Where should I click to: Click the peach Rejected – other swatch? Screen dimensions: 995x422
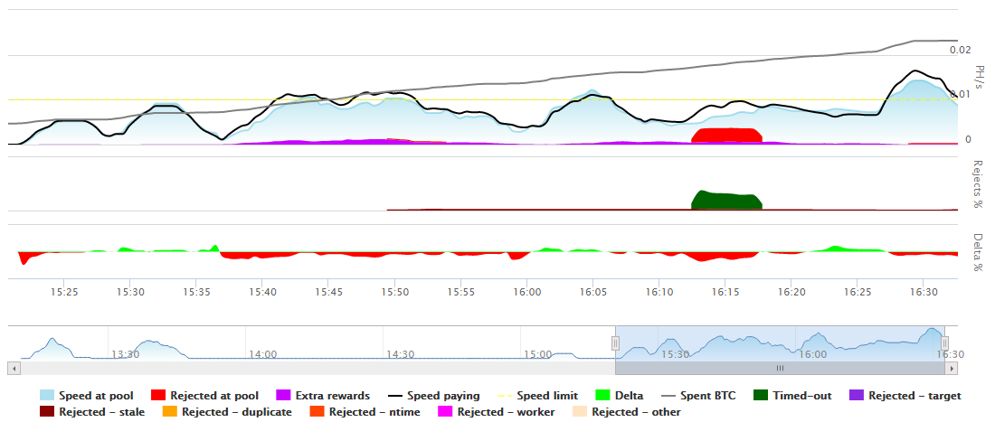pyautogui.click(x=581, y=412)
